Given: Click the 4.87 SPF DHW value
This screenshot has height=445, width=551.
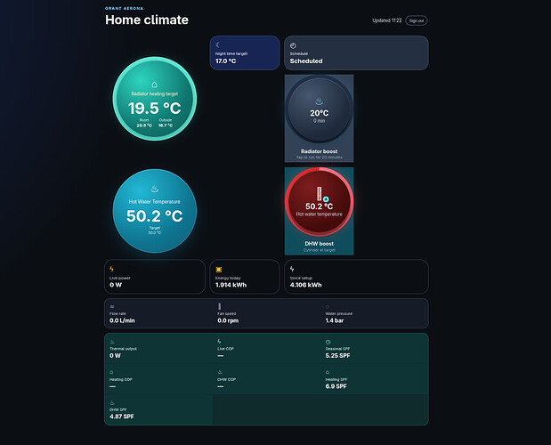Looking at the screenshot, I should point(122,417).
